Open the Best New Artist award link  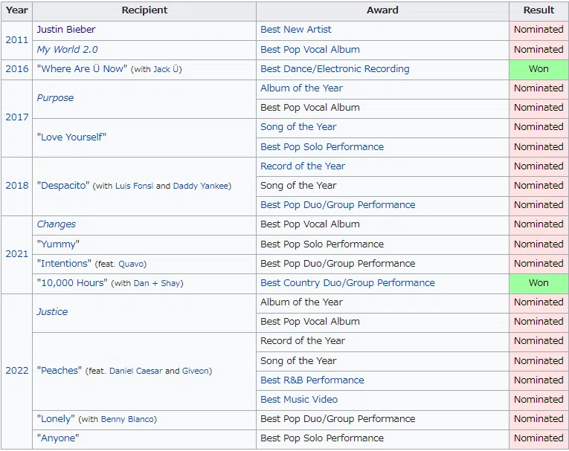(296, 30)
